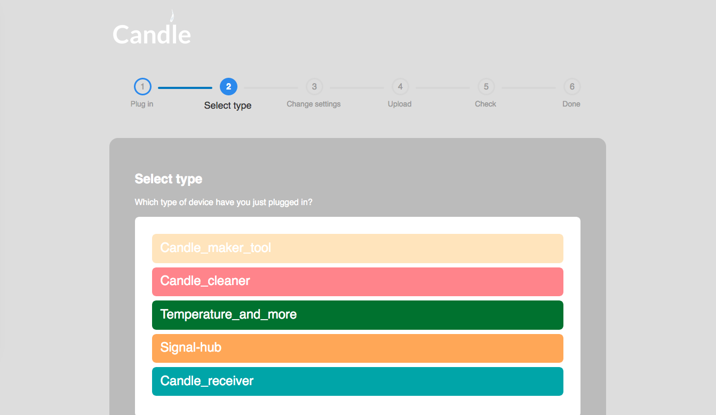716x415 pixels.
Task: Click the Candle logo
Action: tap(152, 33)
